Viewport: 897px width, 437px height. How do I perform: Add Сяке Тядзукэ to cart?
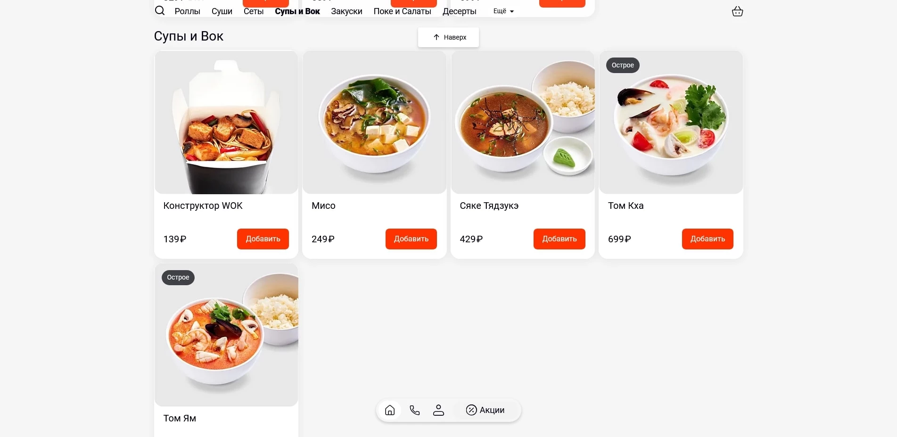pos(559,239)
